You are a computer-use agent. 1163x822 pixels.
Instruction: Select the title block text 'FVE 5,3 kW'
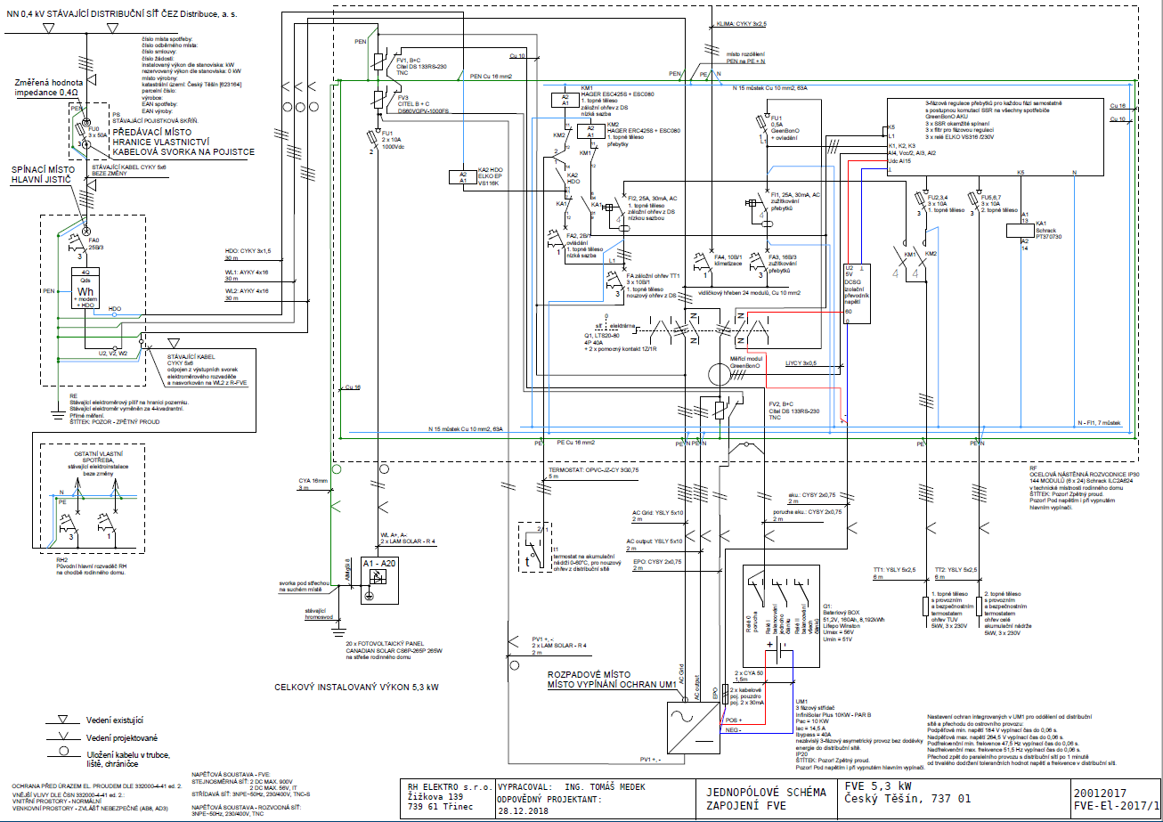coord(880,787)
